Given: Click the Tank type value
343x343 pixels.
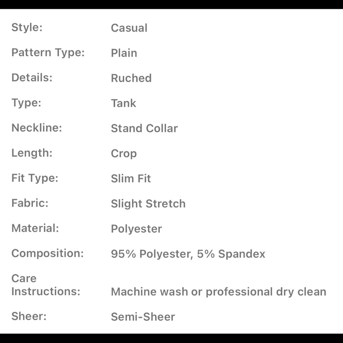Looking at the screenshot, I should click(123, 103).
